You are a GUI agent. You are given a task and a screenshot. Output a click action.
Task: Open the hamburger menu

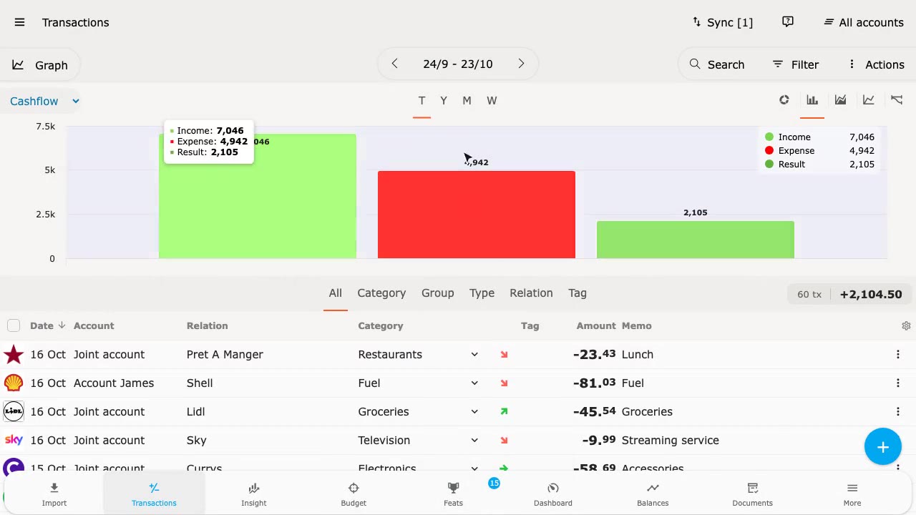point(19,22)
